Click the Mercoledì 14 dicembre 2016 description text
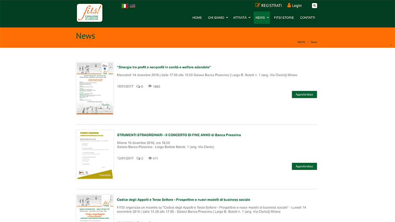 coord(207,75)
